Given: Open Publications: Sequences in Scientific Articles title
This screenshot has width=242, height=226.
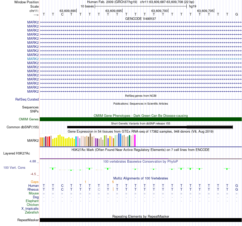Looking at the screenshot, I should pyautogui.click(x=141, y=104).
